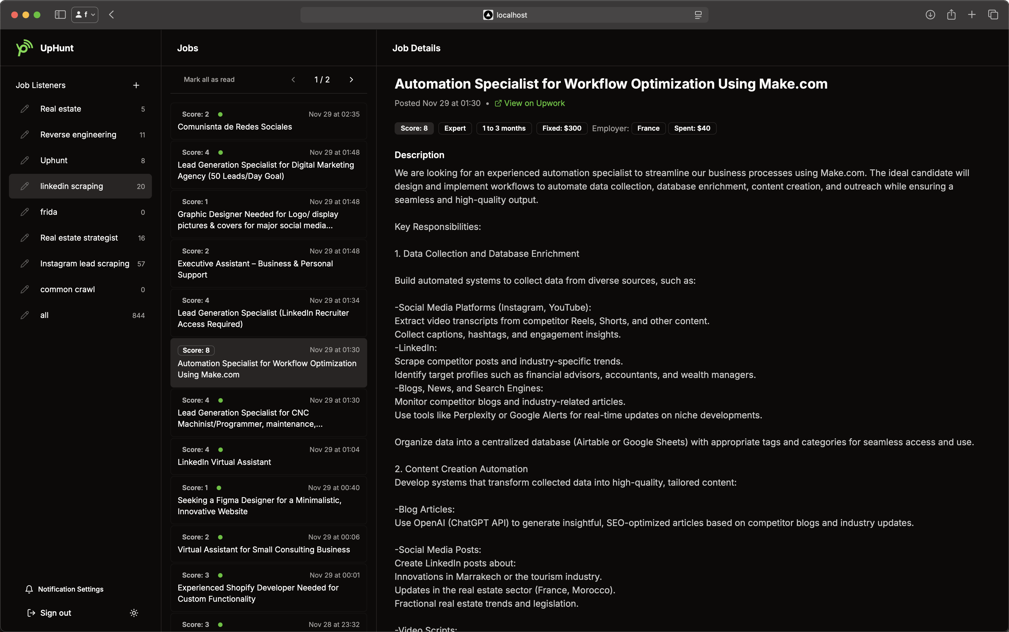Click the plus icon to add a Job Listener
This screenshot has height=632, width=1009.
(136, 85)
